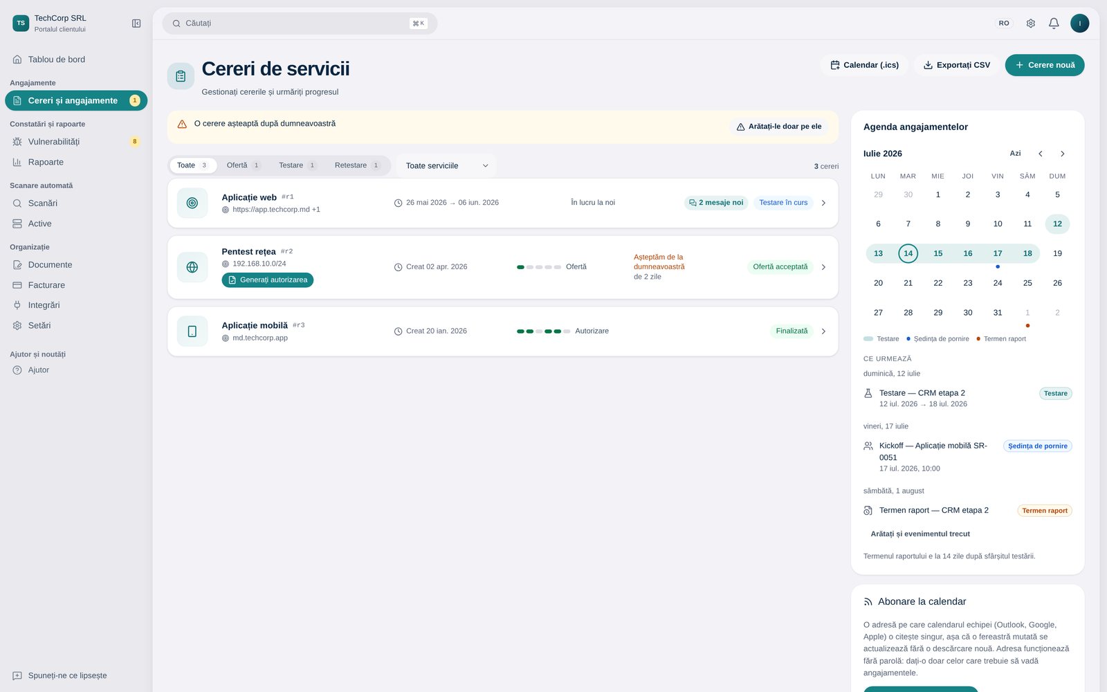Screen dimensions: 1107x692
Task: Open Cereri și angajamente in sidebar
Action: 76,101
